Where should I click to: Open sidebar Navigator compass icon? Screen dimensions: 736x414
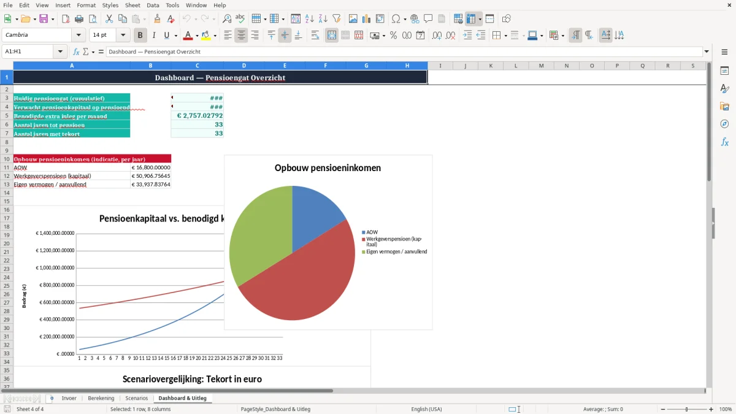pos(724,124)
